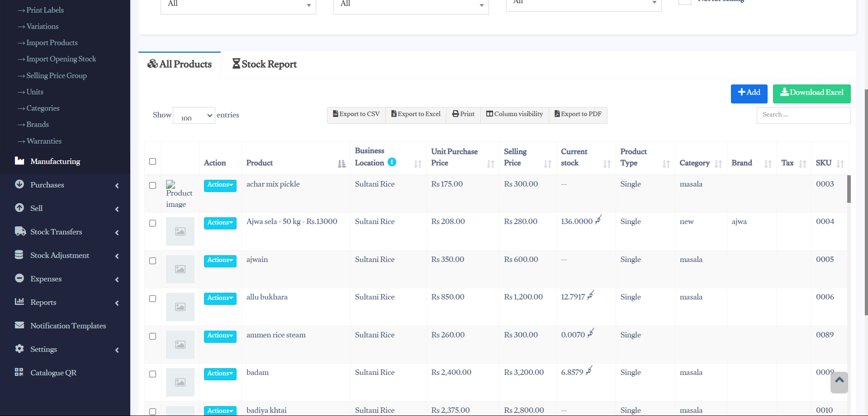Open Import Products in sidebar
Screen dimensions: 868x416
coord(52,42)
